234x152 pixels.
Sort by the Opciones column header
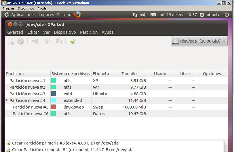tap(212, 74)
